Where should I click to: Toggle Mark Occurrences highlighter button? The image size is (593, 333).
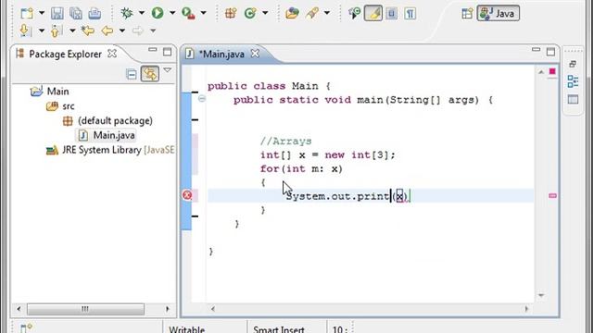click(373, 13)
